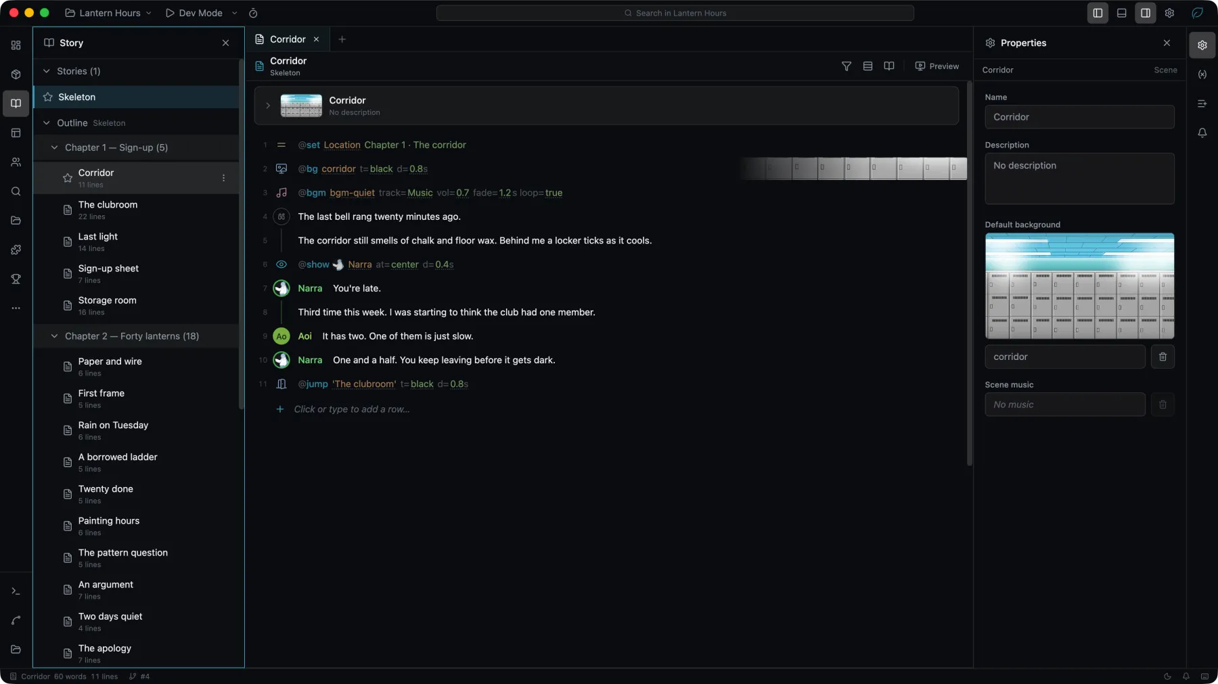Click the moon icon in status bar
Screen dimensions: 1218x684
click(x=1167, y=677)
